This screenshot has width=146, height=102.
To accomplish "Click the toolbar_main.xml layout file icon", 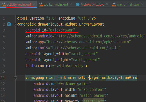I will [x=41, y=5].
